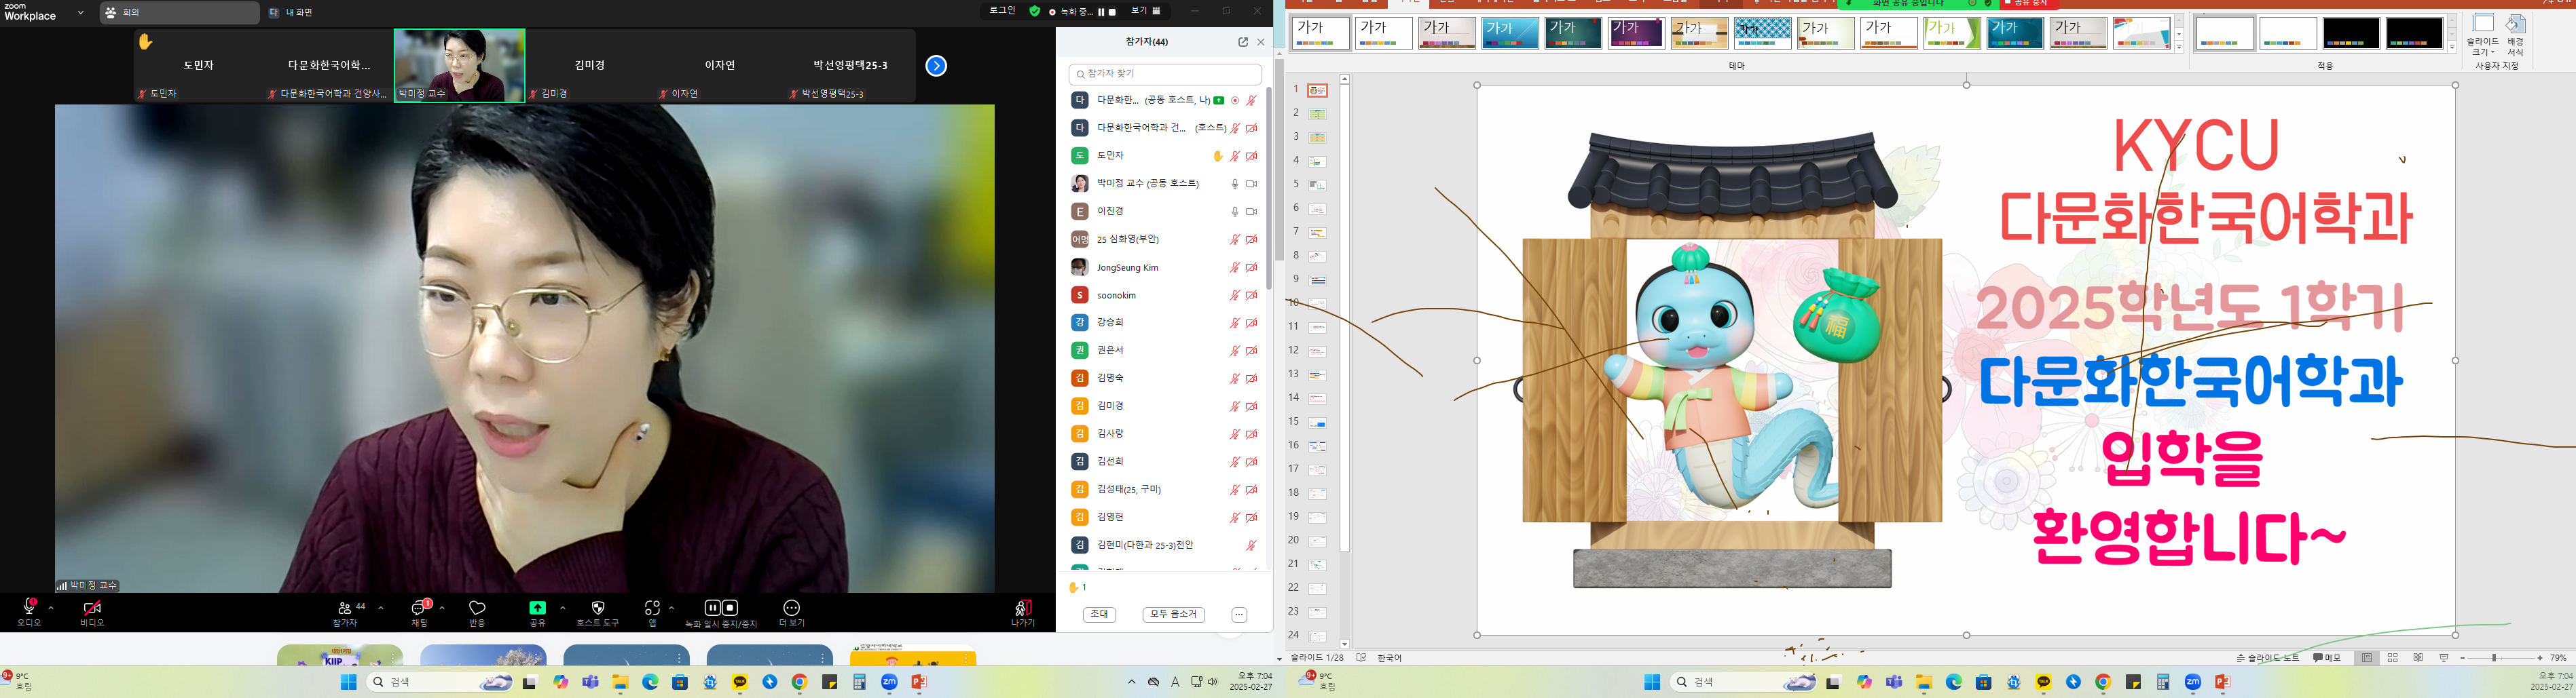Switch to 내 화면 tab in Zoom
The width and height of the screenshot is (2576, 698).
(291, 13)
